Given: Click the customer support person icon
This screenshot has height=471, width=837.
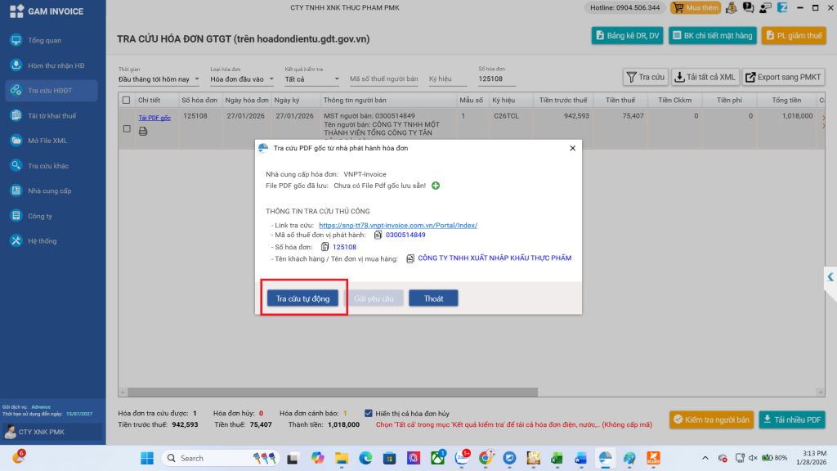Looking at the screenshot, I should (765, 7).
